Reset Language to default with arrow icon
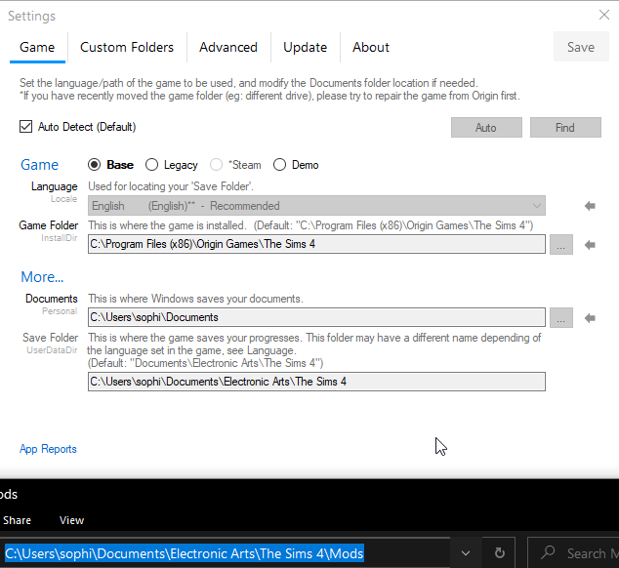619x568 pixels. click(590, 206)
